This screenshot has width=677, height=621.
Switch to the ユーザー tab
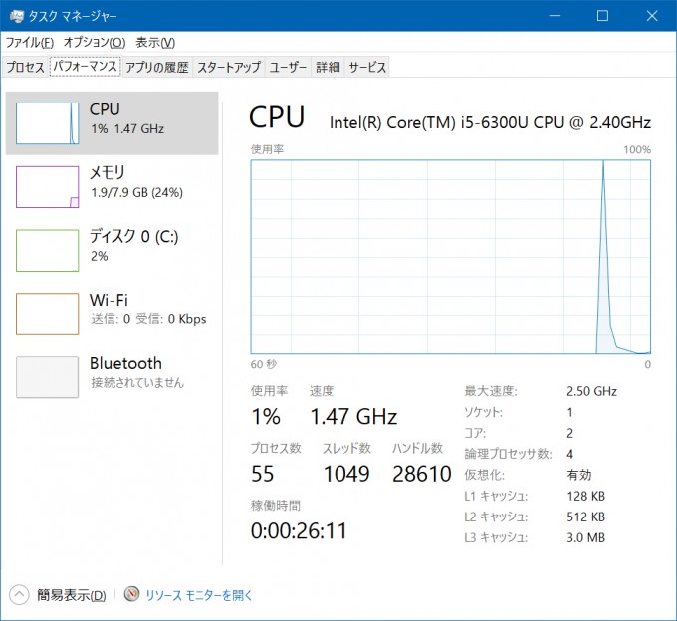coord(288,67)
